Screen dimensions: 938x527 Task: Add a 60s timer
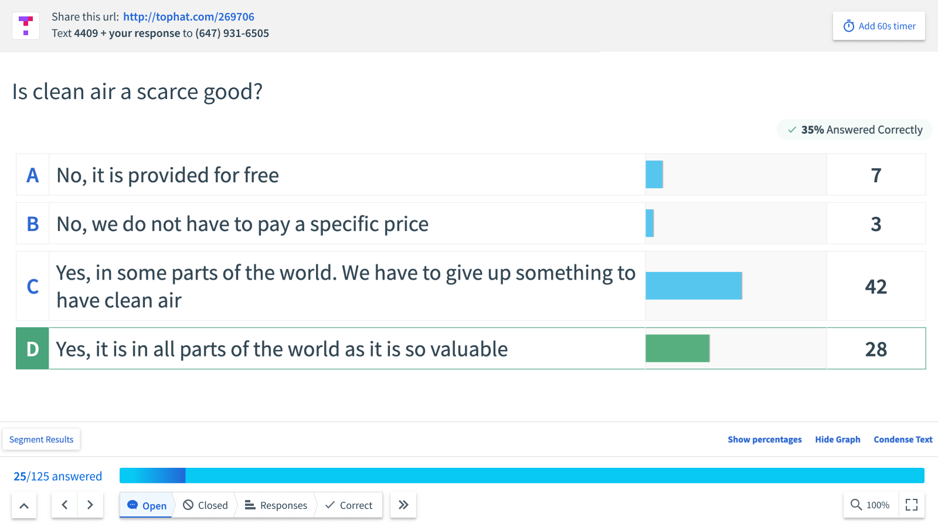coord(879,26)
